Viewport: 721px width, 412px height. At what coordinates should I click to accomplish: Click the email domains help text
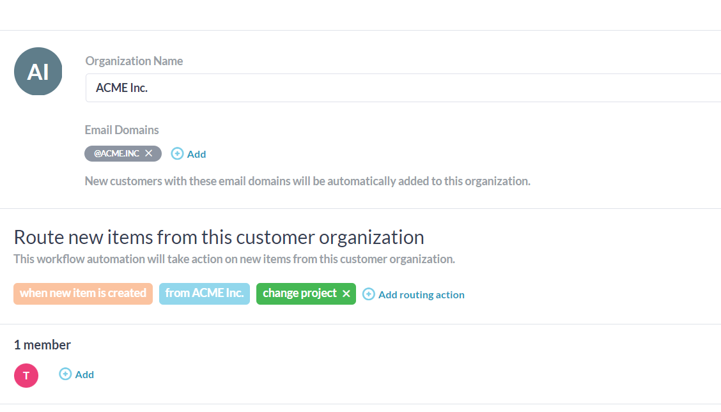tap(307, 181)
